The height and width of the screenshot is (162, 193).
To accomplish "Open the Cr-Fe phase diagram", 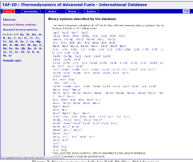I will (66, 63).
